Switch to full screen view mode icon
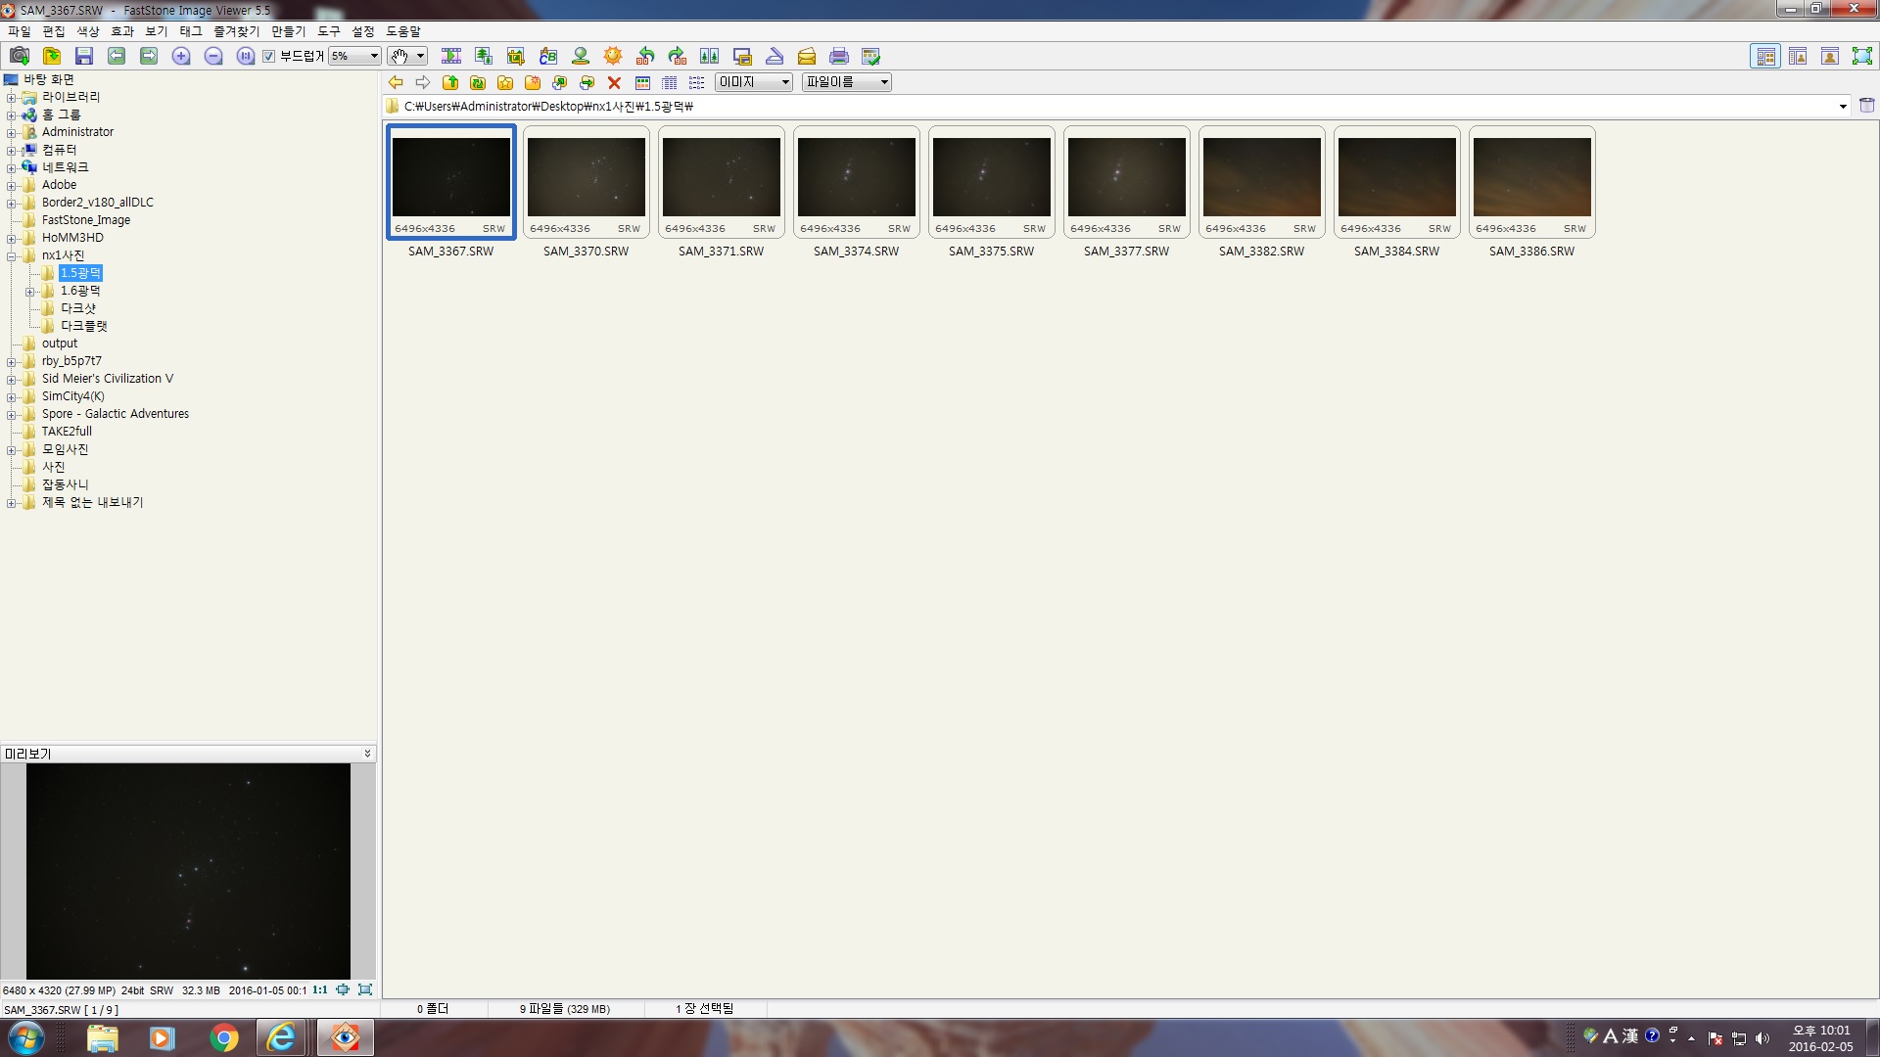Screen dimensions: 1880x1057 (1861, 56)
